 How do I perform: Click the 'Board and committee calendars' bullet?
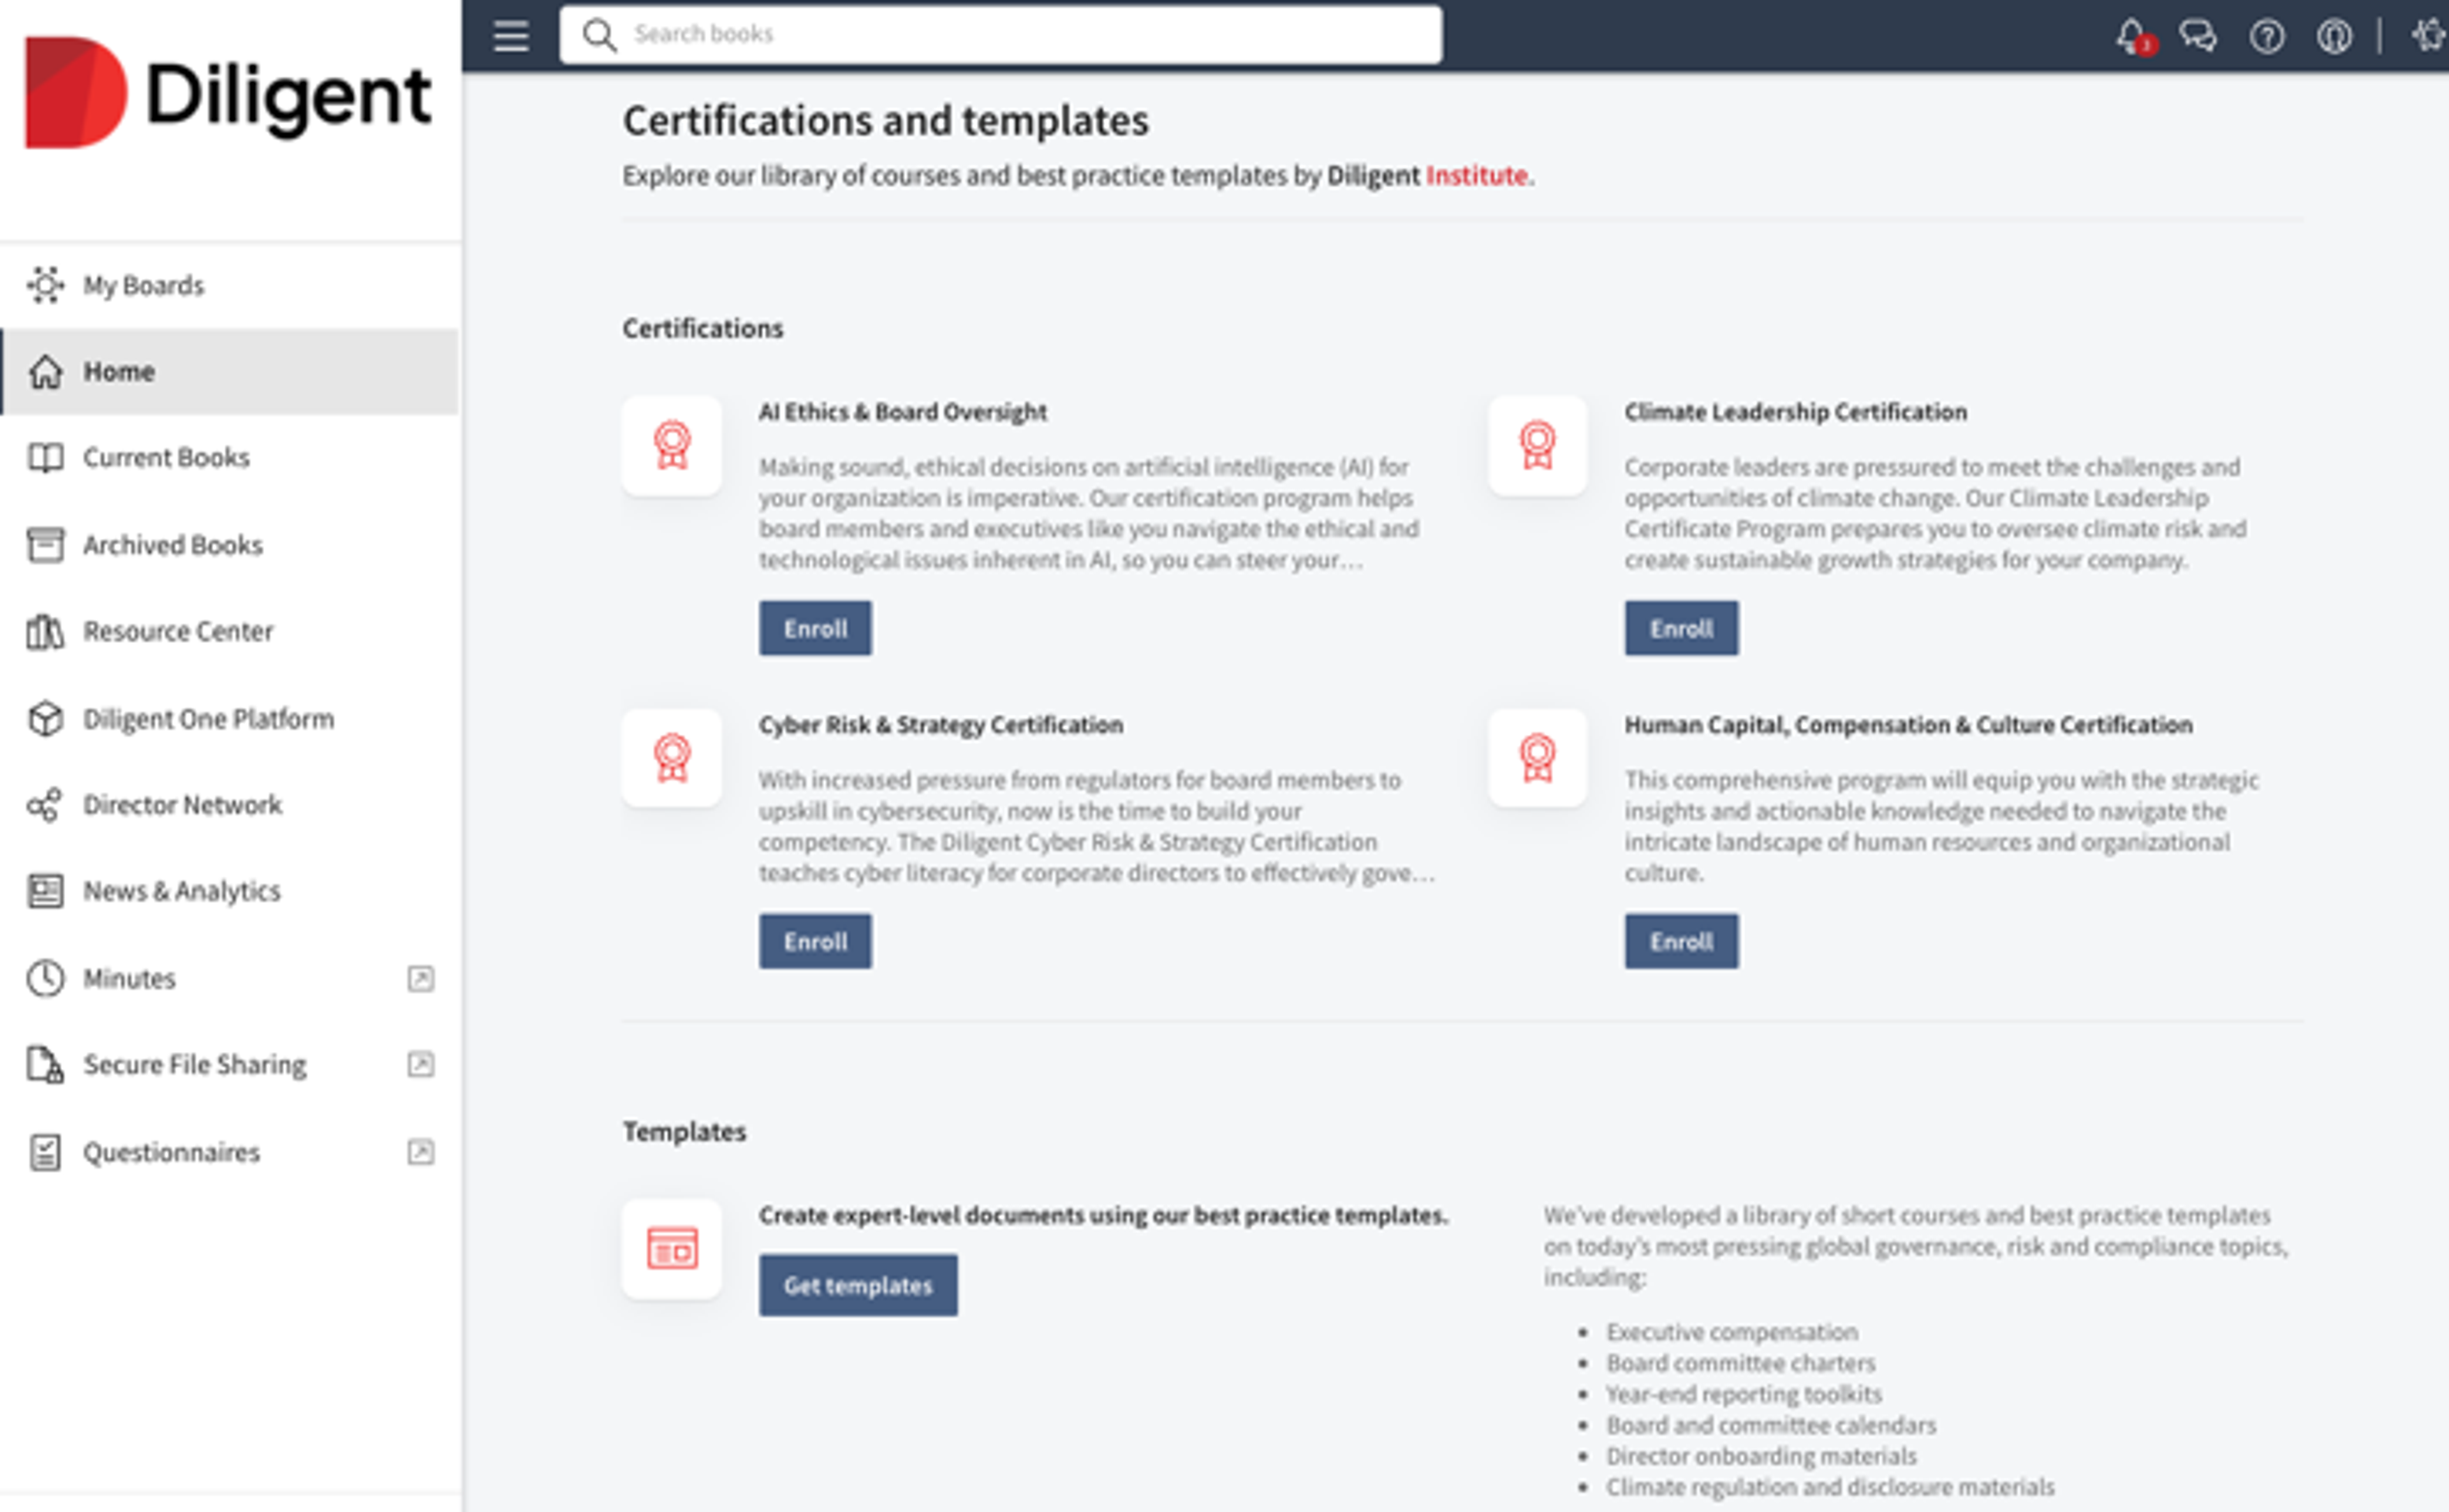pyautogui.click(x=1771, y=1425)
